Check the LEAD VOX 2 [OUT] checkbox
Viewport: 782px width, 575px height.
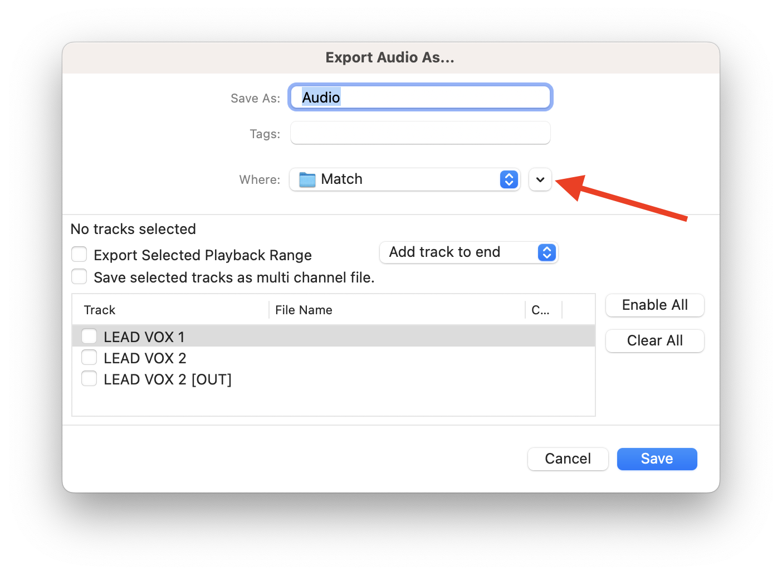pyautogui.click(x=89, y=379)
